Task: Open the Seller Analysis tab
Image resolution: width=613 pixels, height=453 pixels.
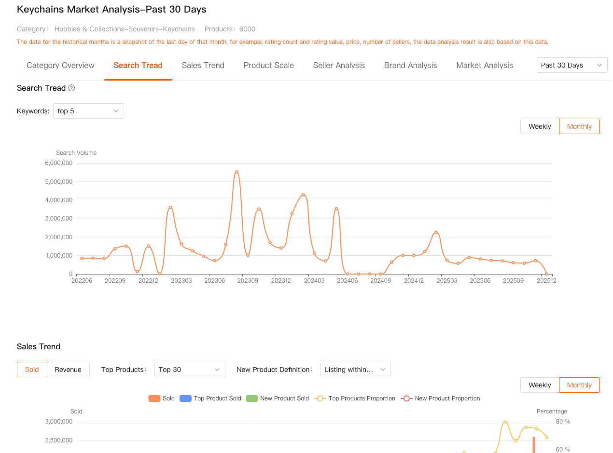Action: pyautogui.click(x=339, y=65)
